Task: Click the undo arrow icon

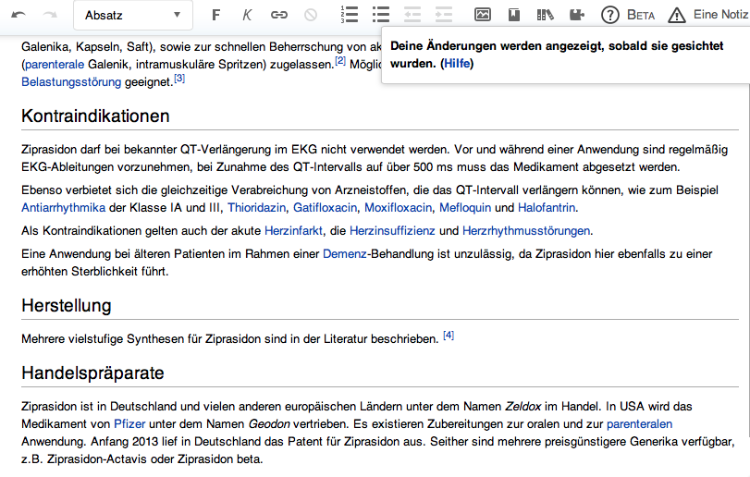Action: click(19, 16)
